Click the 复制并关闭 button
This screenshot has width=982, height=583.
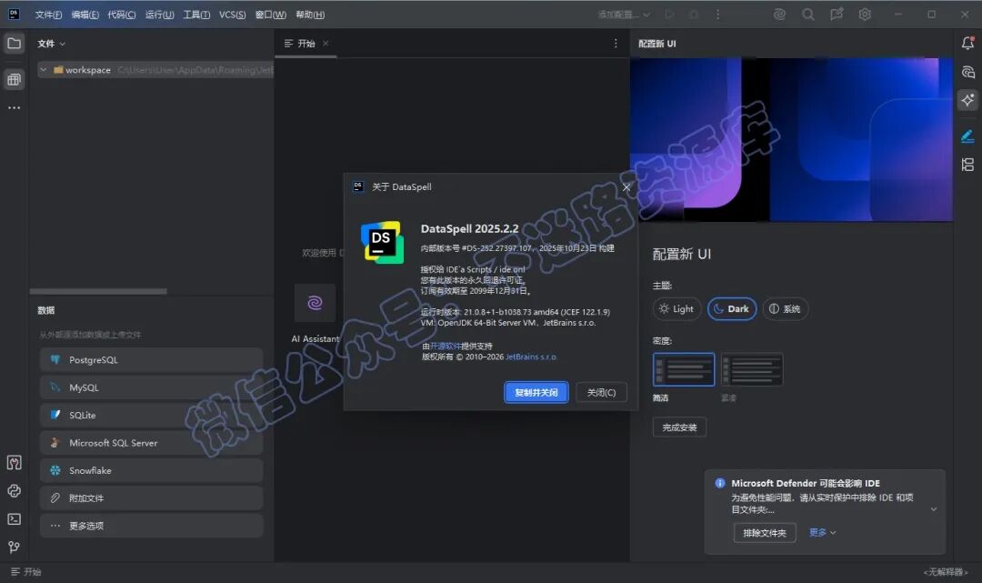coord(536,393)
